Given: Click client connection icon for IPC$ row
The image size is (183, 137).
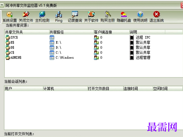Looking at the screenshot, I should (96, 37).
